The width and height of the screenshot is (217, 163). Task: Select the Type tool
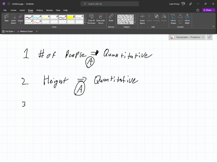(x=6, y=18)
